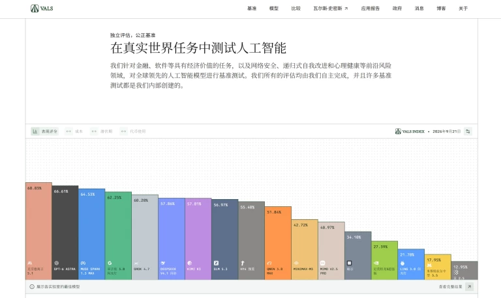Open the 应用报告 nav item
This screenshot has height=298, width=501.
pos(371,8)
